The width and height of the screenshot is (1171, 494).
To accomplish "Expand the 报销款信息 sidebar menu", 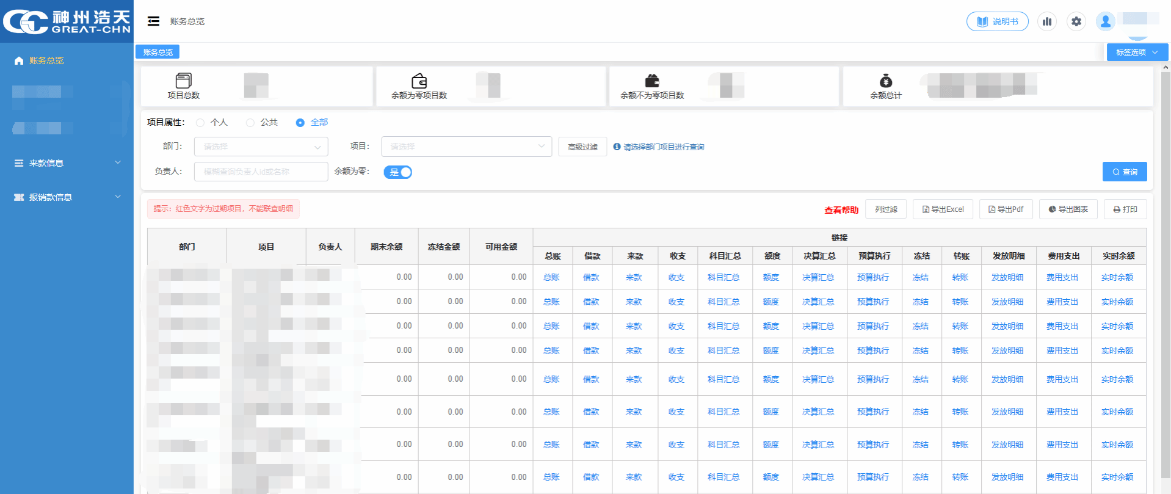I will point(67,197).
